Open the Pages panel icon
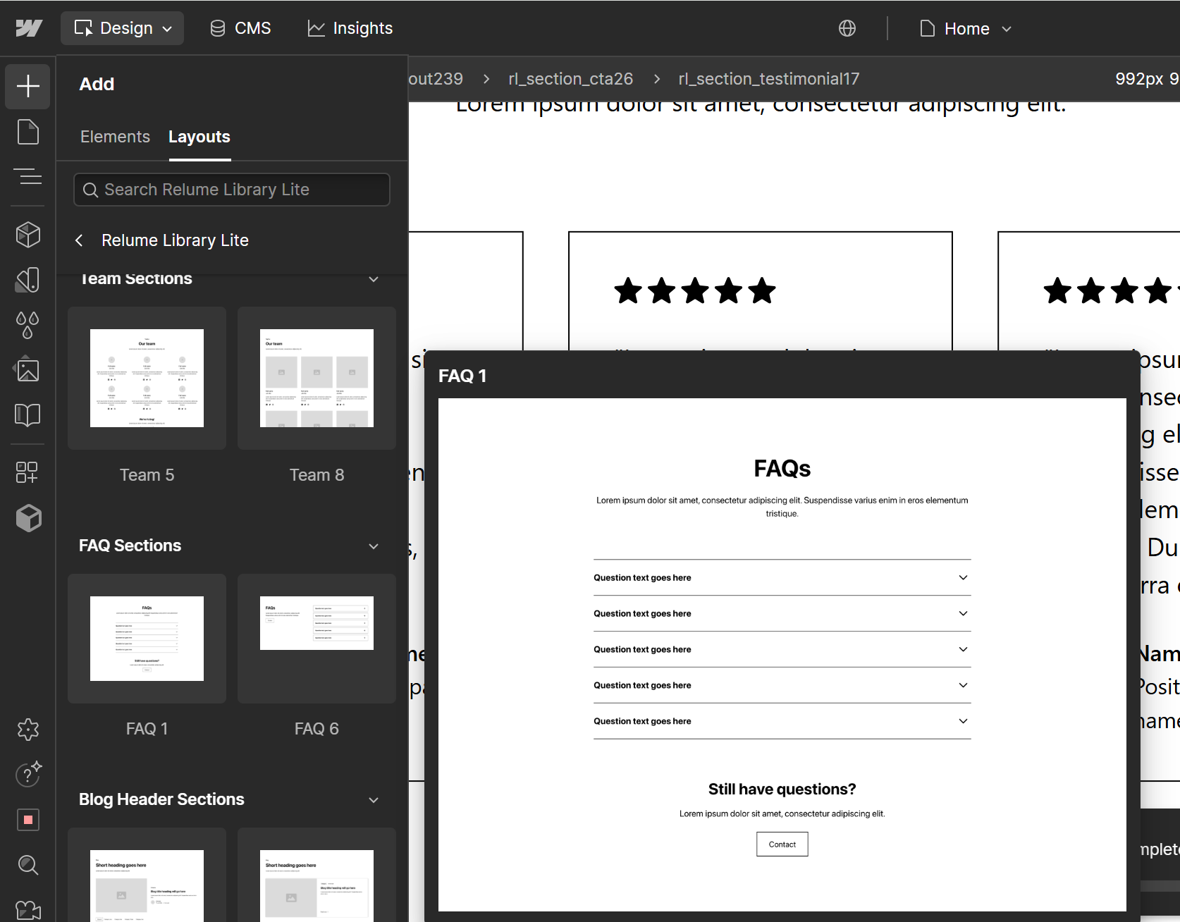Screen dimensions: 1180x922 pos(27,132)
